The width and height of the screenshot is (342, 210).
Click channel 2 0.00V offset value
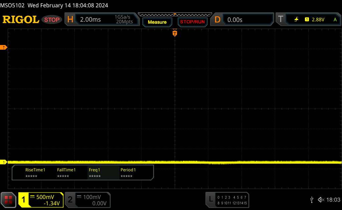click(99, 203)
